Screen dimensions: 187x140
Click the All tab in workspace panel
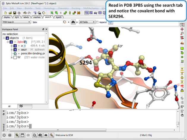click(x=9, y=106)
